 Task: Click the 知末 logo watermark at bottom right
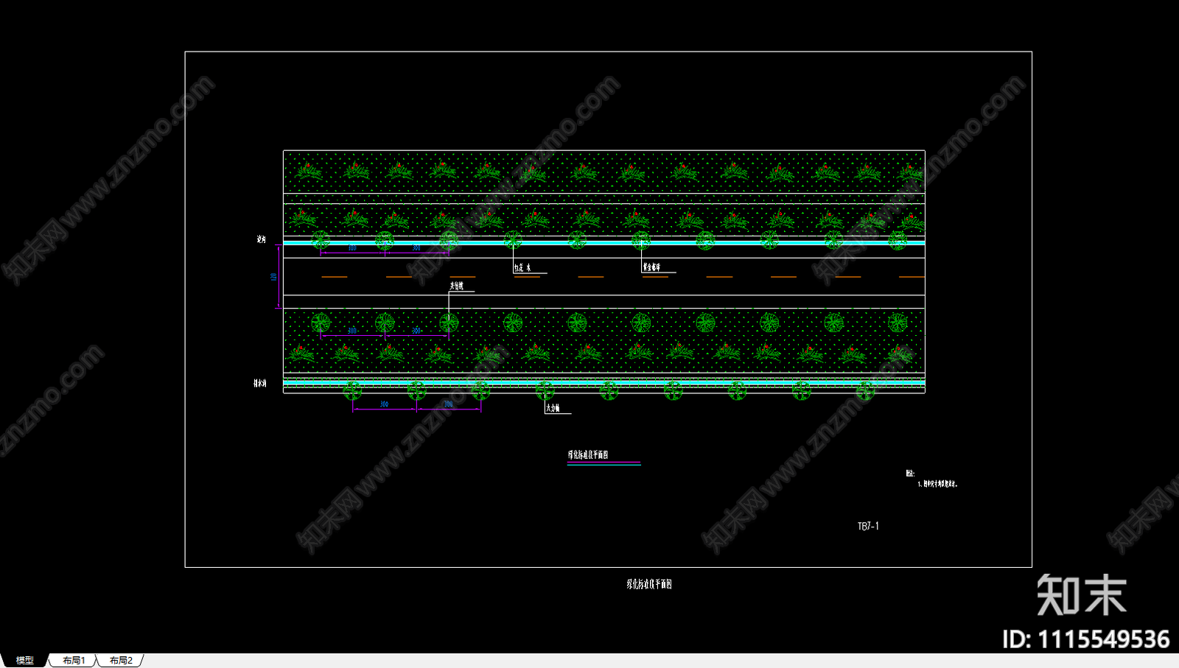[x=1081, y=595]
